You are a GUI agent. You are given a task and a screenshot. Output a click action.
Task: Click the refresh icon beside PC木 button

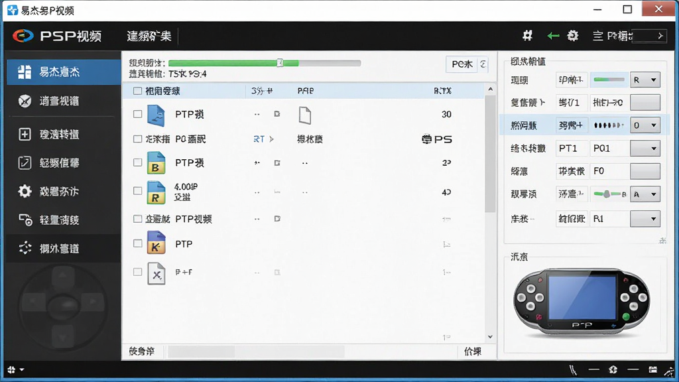(483, 64)
